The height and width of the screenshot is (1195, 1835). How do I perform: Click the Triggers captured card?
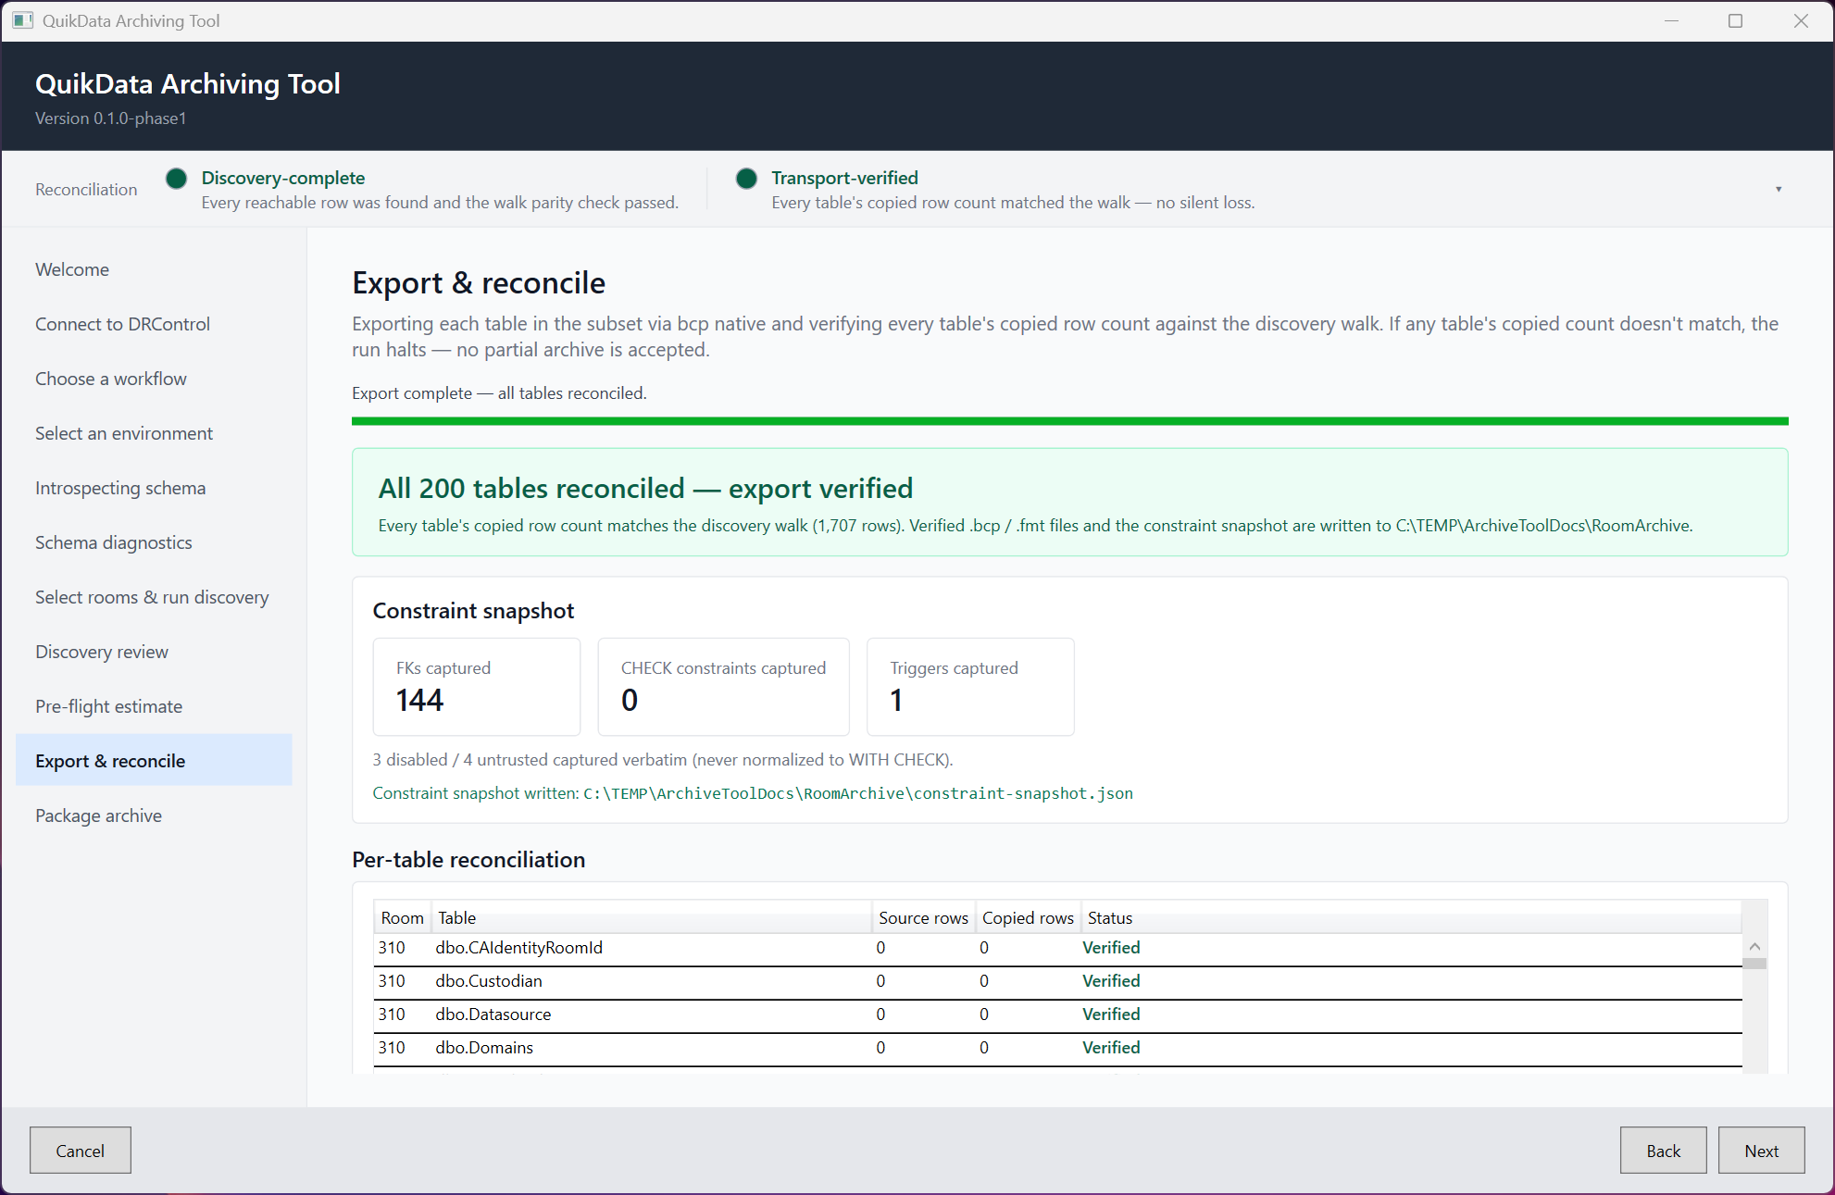pyautogui.click(x=970, y=687)
